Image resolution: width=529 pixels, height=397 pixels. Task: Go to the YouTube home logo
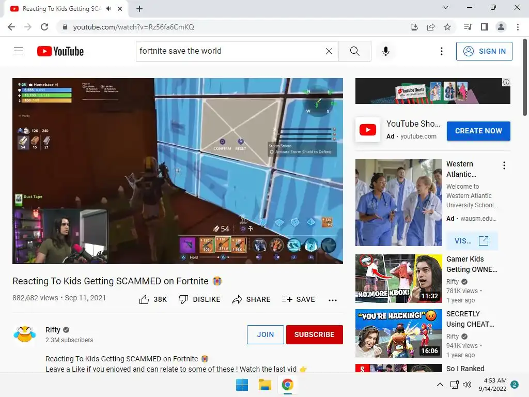[x=60, y=51]
